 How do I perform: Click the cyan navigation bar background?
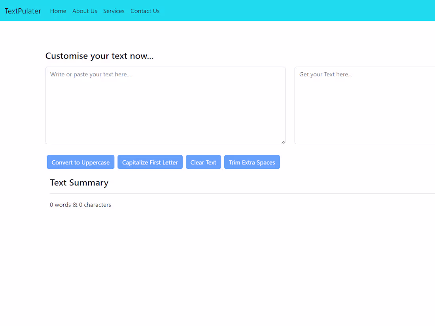[277, 10]
